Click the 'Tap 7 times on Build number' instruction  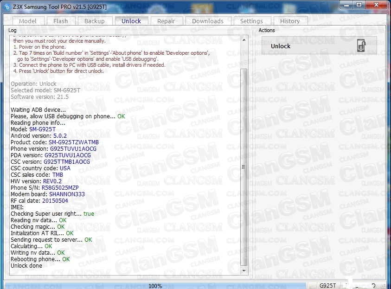click(x=111, y=53)
